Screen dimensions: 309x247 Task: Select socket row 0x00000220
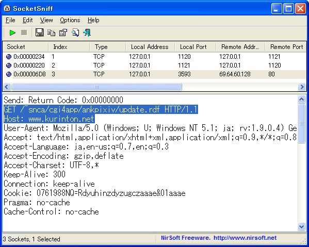[155, 65]
